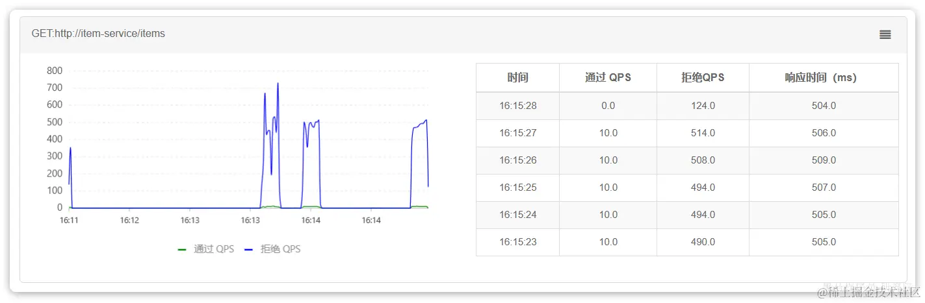Image resolution: width=925 pixels, height=303 pixels.
Task: Click the 0.0 pass QPS cell
Action: [608, 106]
